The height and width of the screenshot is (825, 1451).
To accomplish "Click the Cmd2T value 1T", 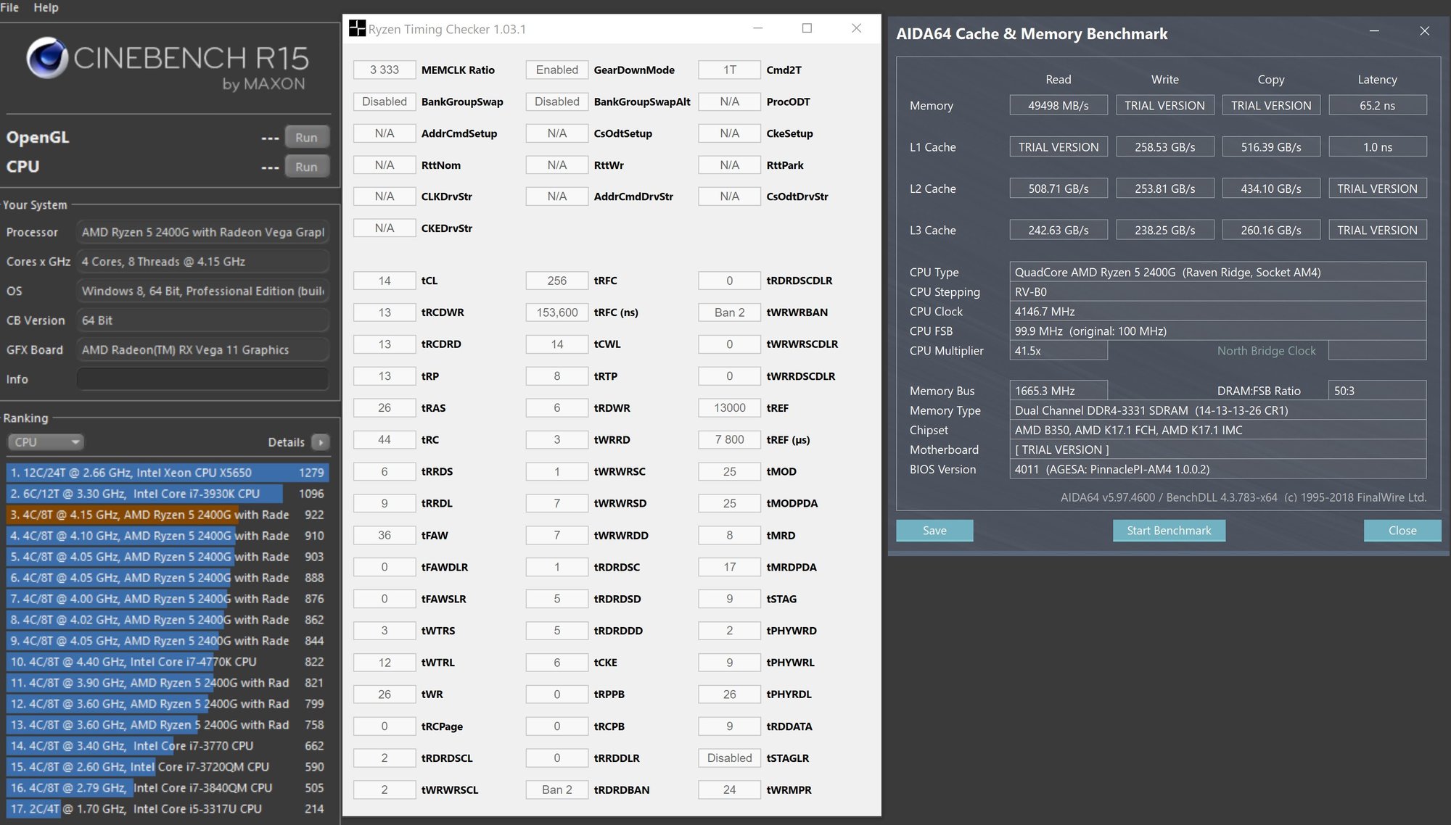I will (x=730, y=70).
